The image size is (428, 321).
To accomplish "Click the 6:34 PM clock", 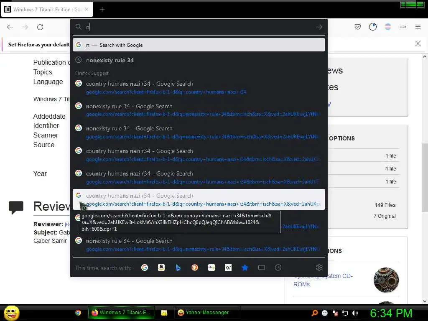I will [391, 313].
